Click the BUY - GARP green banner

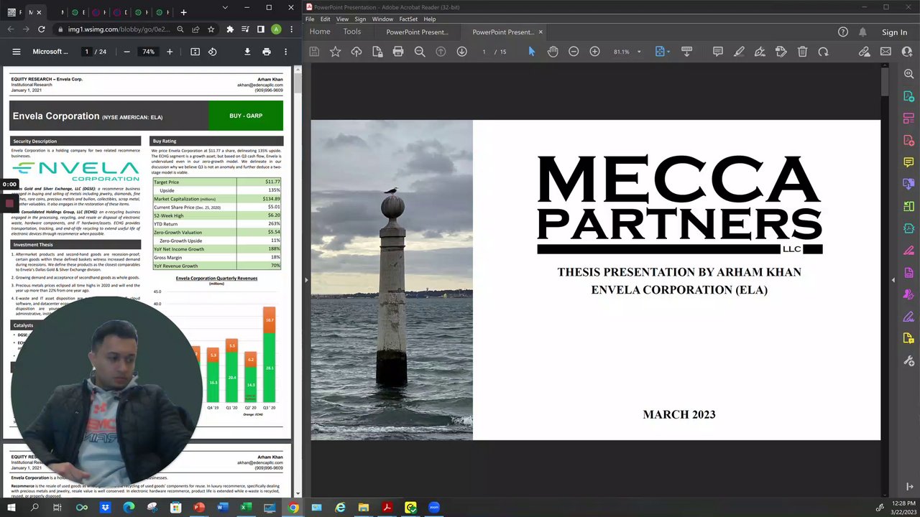pyautogui.click(x=246, y=116)
